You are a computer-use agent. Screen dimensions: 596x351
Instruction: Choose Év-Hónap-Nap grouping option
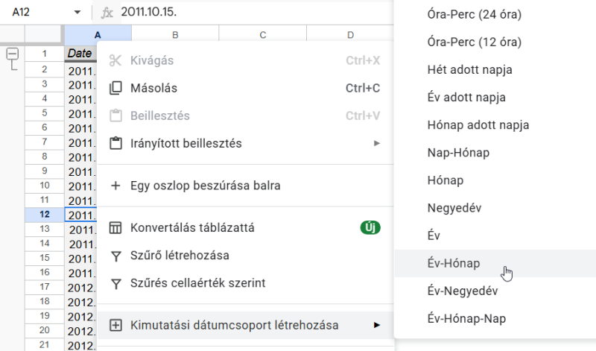coord(465,318)
